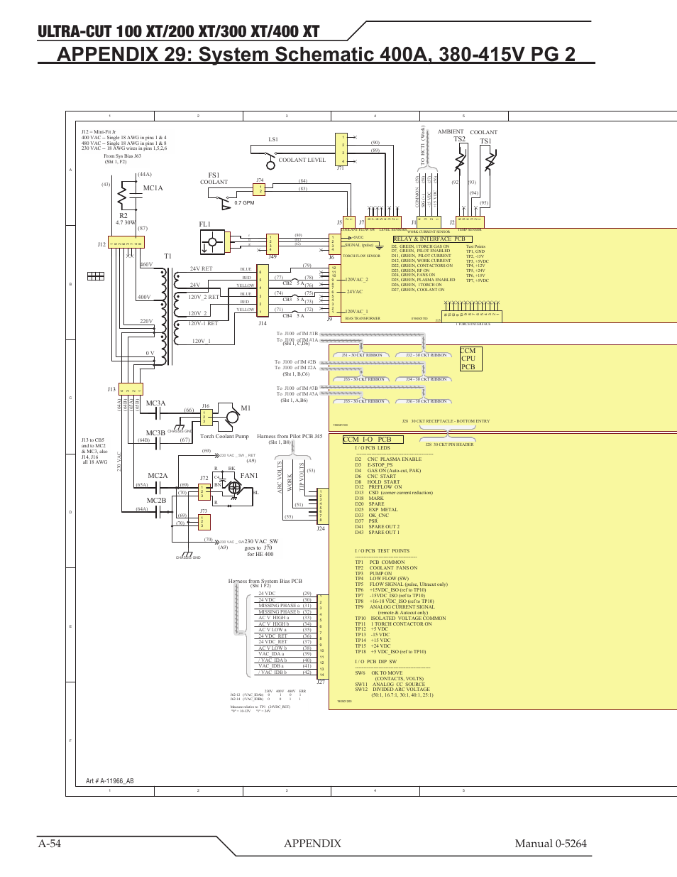
Task: Click the 'MC3B' contactor label
Action: click(x=155, y=432)
